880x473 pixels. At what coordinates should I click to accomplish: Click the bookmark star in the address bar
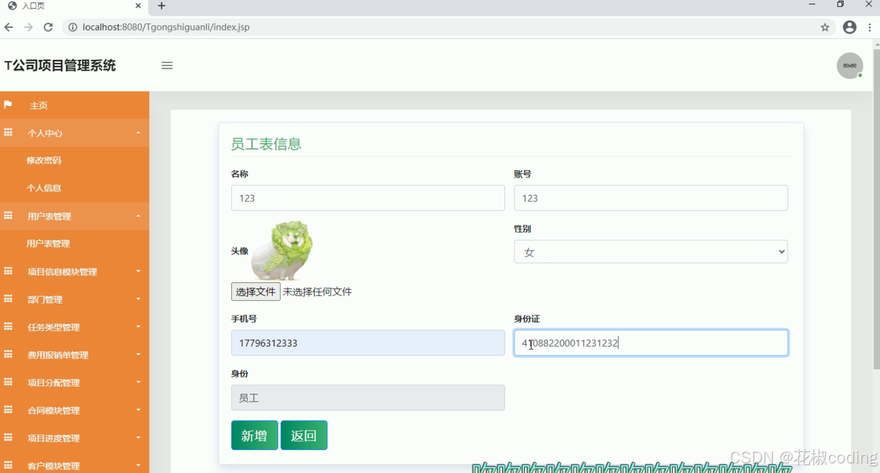(825, 27)
